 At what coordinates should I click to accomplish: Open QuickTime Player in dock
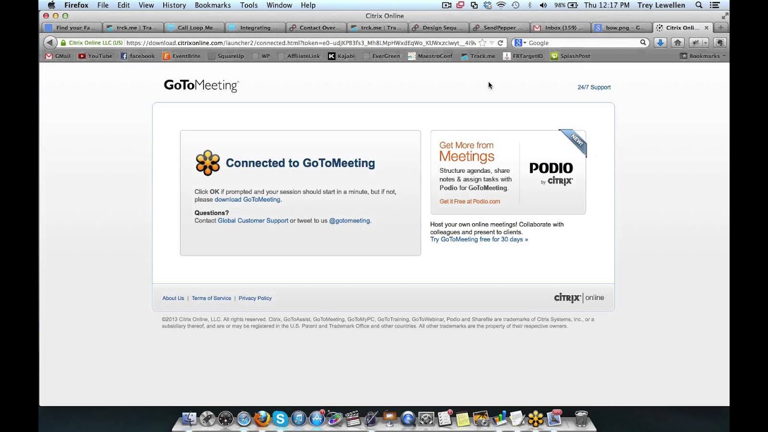(408, 419)
